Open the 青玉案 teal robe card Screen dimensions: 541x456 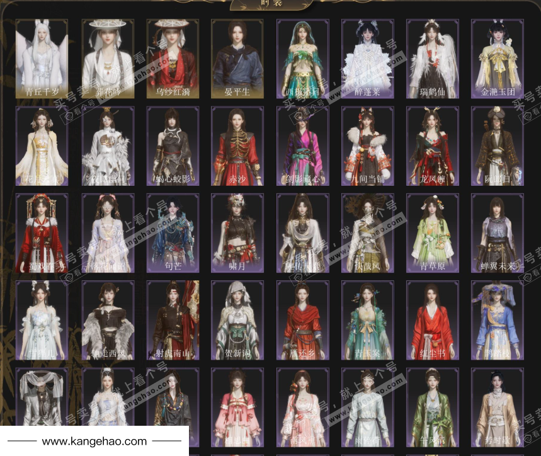coord(367,321)
